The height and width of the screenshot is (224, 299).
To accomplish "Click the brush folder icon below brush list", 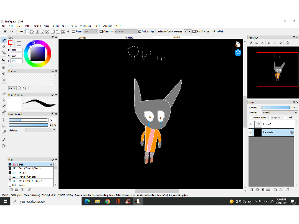I will click(x=17, y=190).
